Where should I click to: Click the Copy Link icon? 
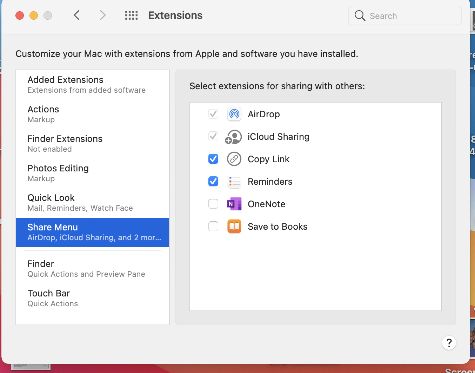(234, 159)
